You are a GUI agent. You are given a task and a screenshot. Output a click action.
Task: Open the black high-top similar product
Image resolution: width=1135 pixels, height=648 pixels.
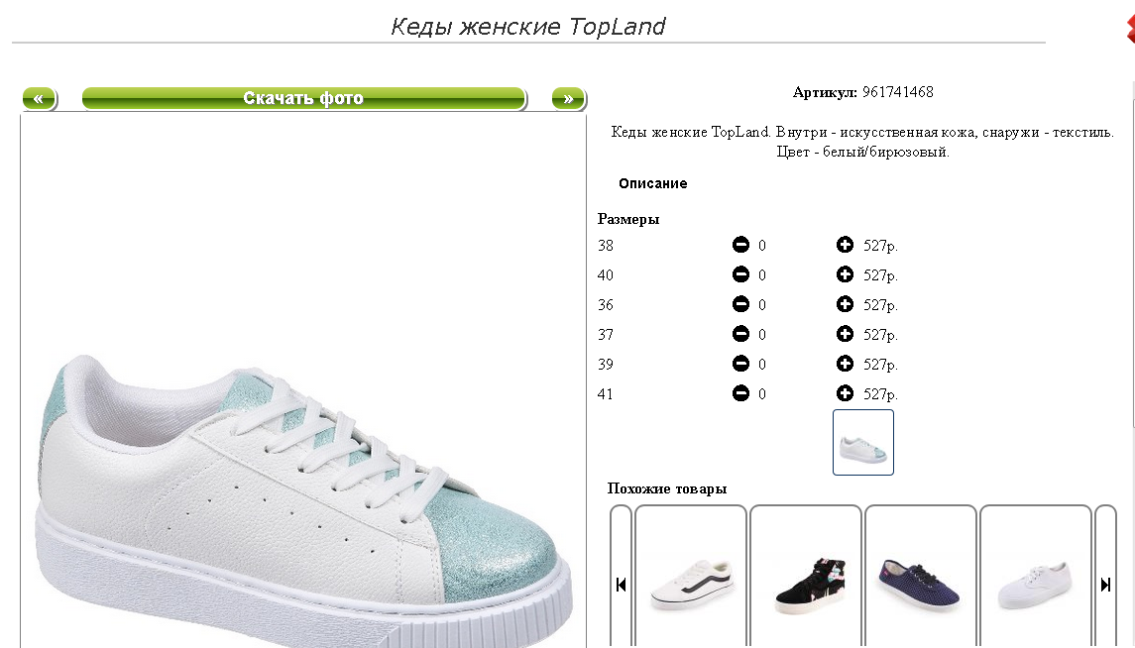[806, 585]
